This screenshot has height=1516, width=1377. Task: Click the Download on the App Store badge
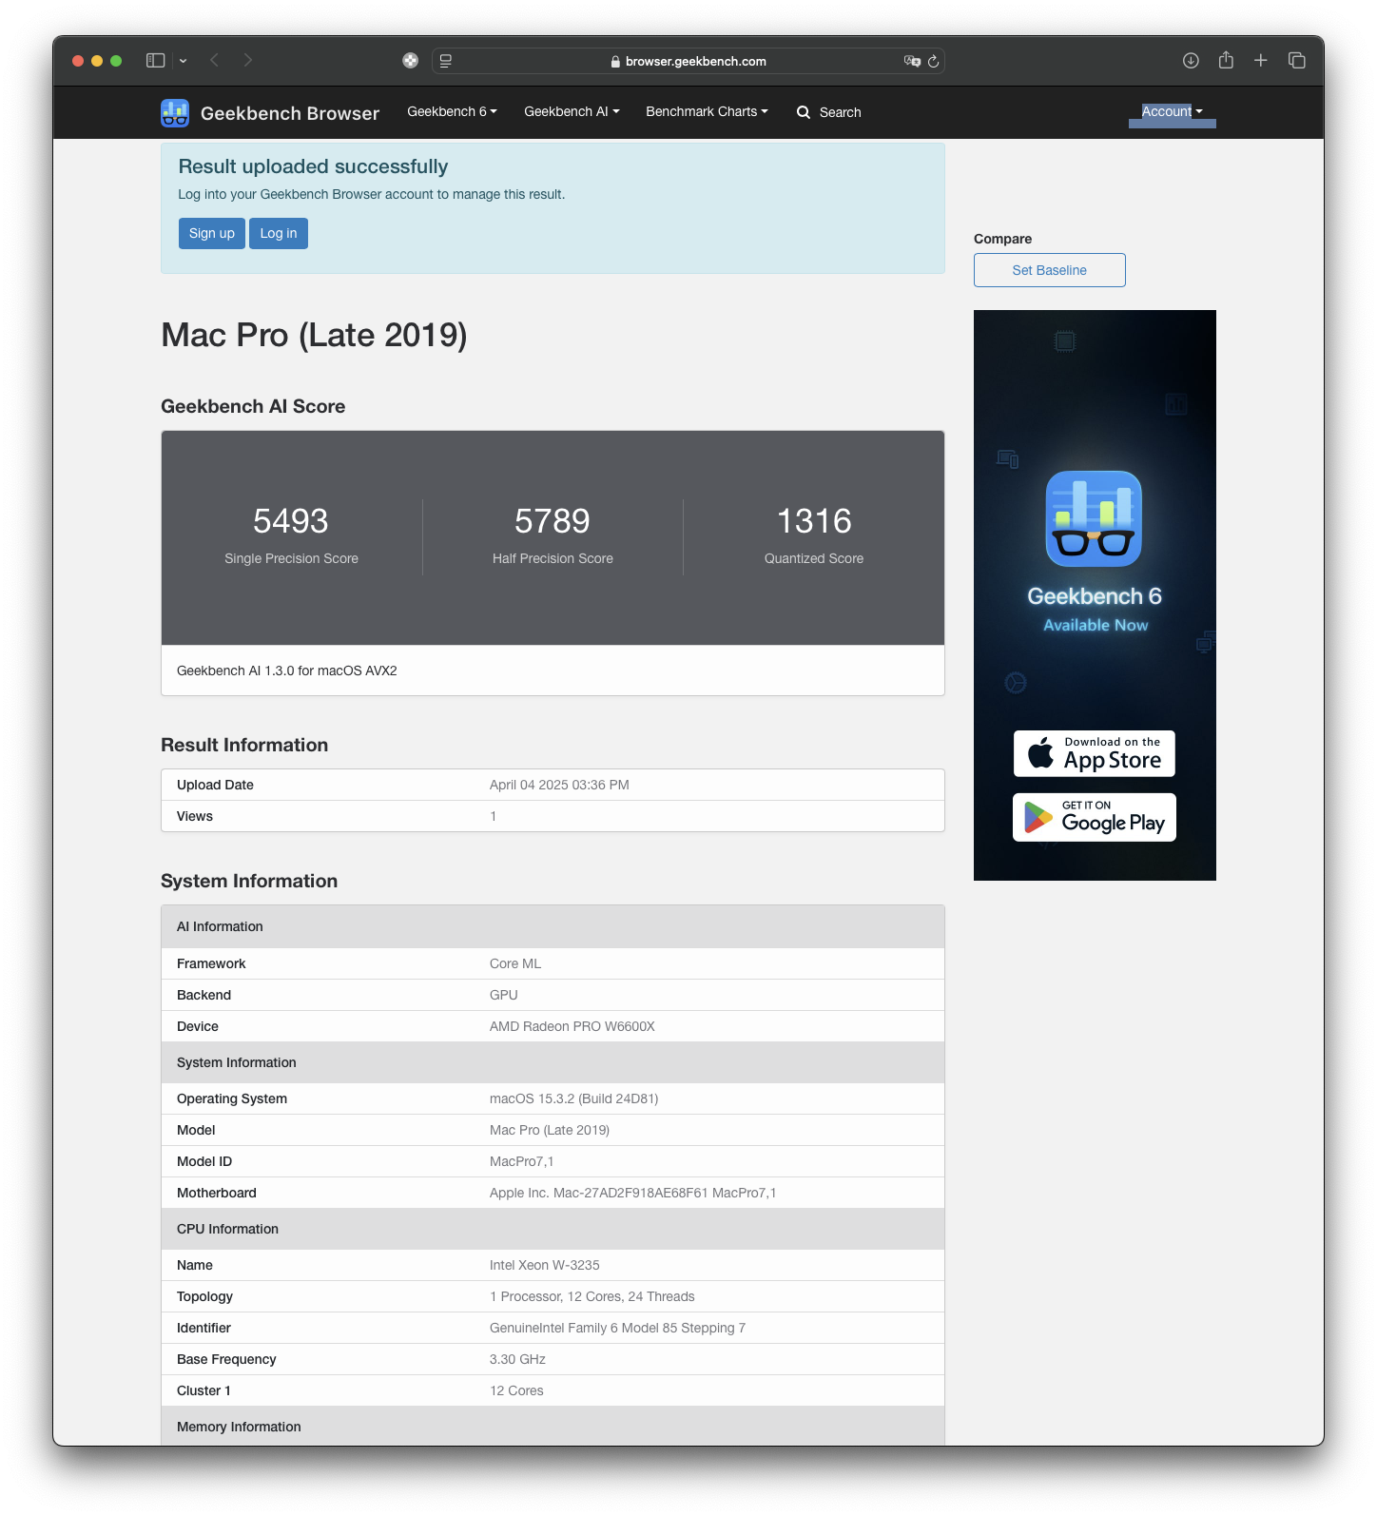pyautogui.click(x=1094, y=753)
